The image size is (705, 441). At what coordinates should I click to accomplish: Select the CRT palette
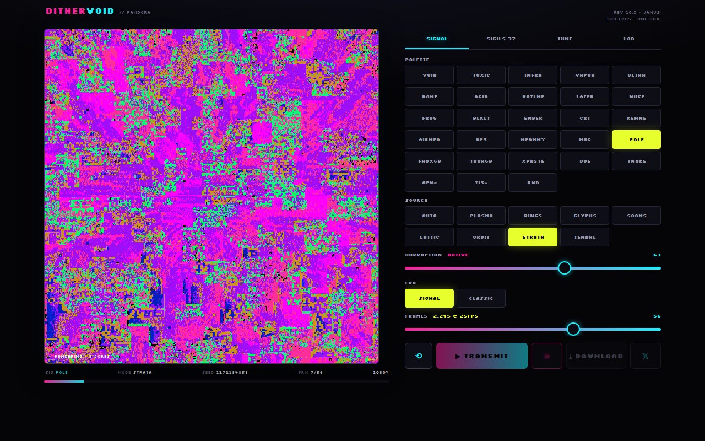coord(585,118)
